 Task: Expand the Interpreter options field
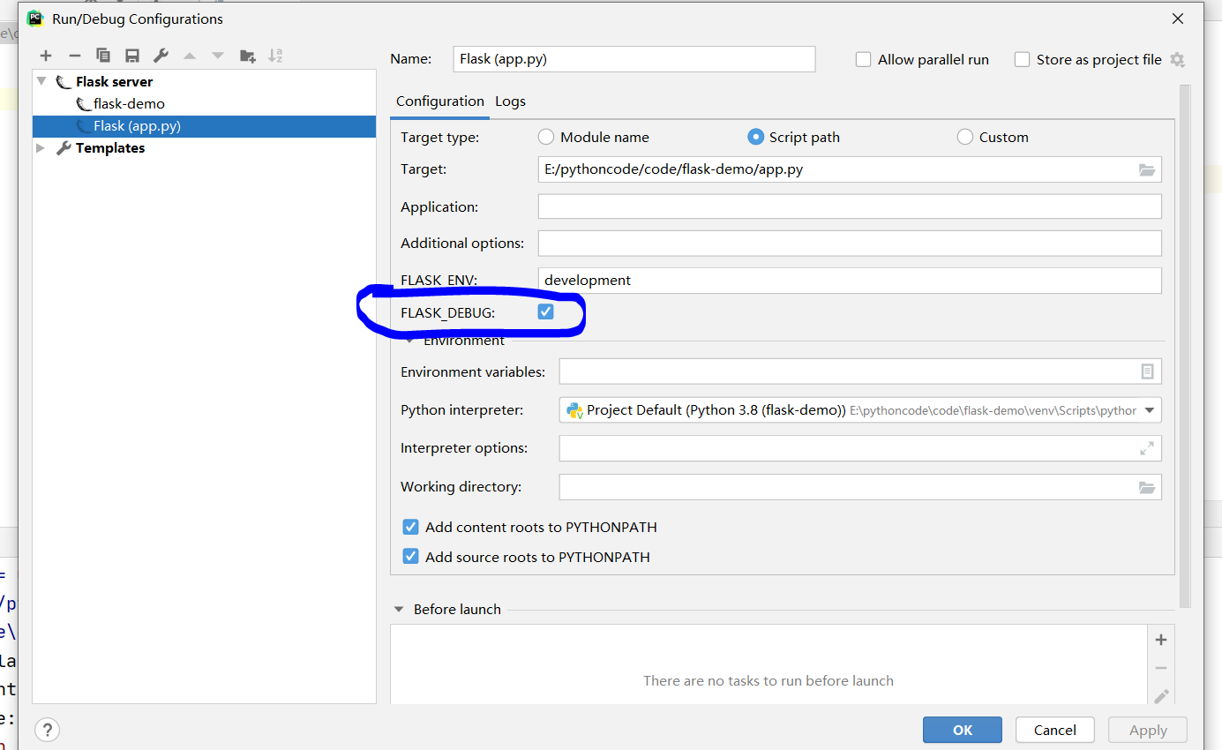click(1147, 448)
